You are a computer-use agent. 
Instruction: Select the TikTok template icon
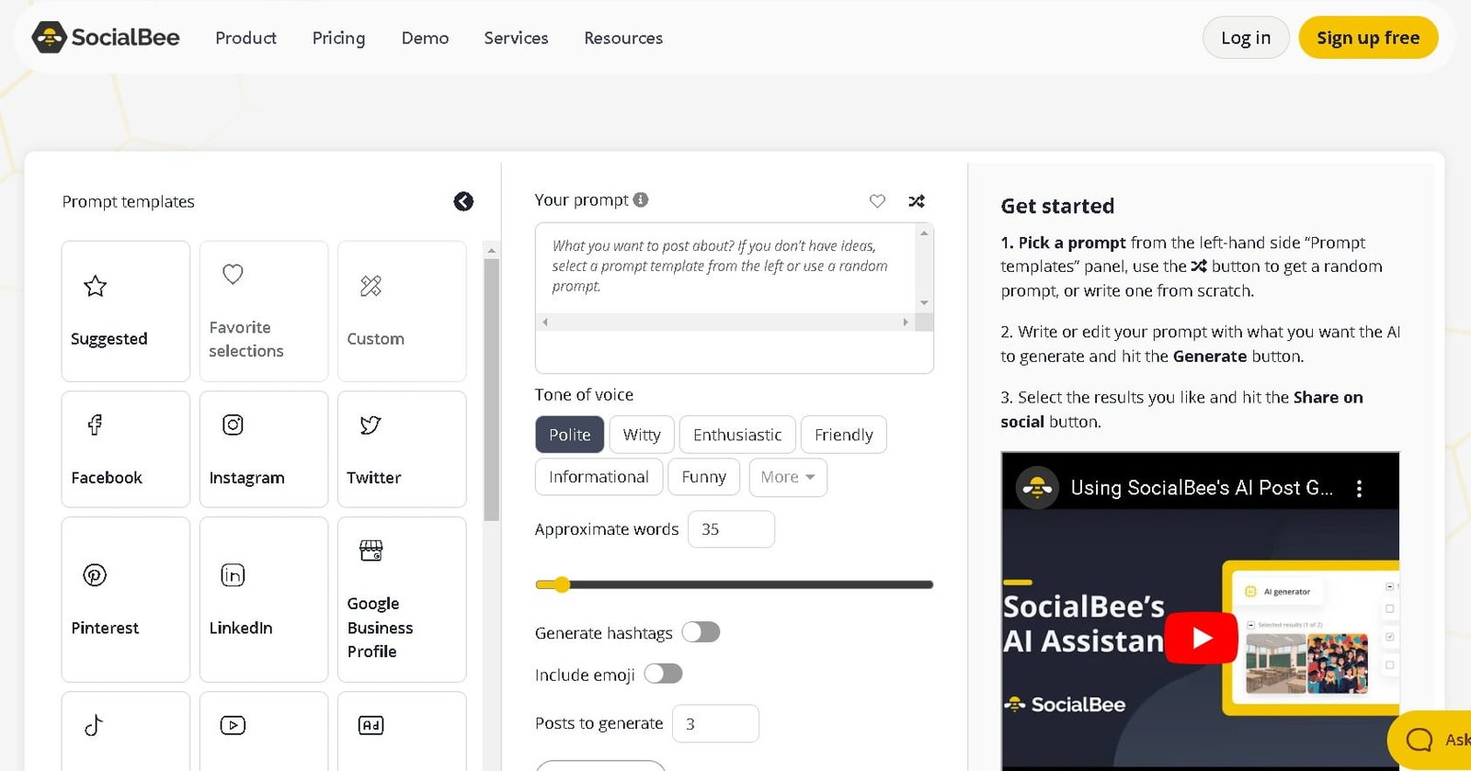pos(94,725)
